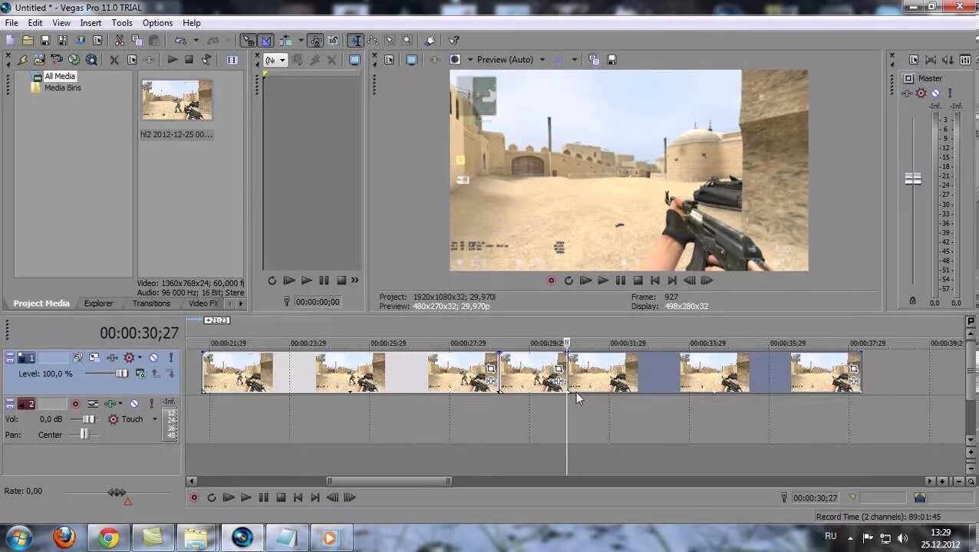Create a new project with New icon
Image resolution: width=979 pixels, height=552 pixels.
[11, 41]
